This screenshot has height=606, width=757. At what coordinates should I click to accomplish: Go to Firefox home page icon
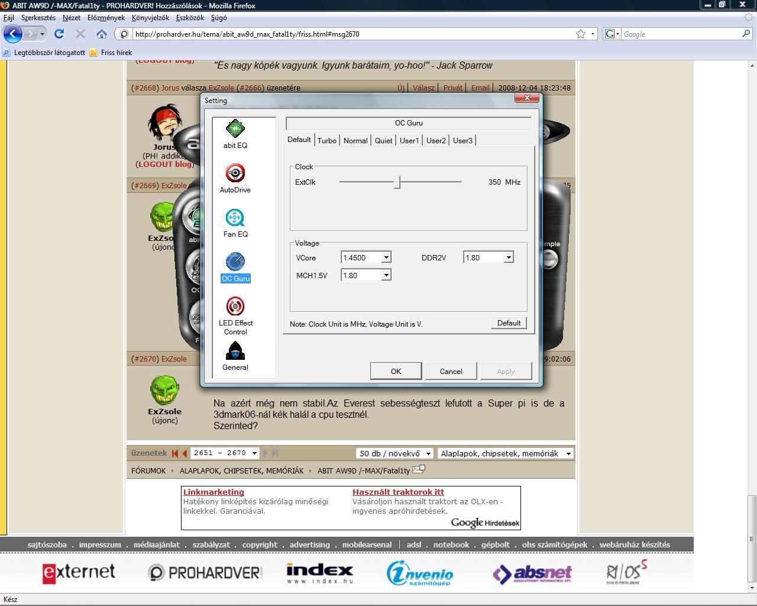point(102,34)
